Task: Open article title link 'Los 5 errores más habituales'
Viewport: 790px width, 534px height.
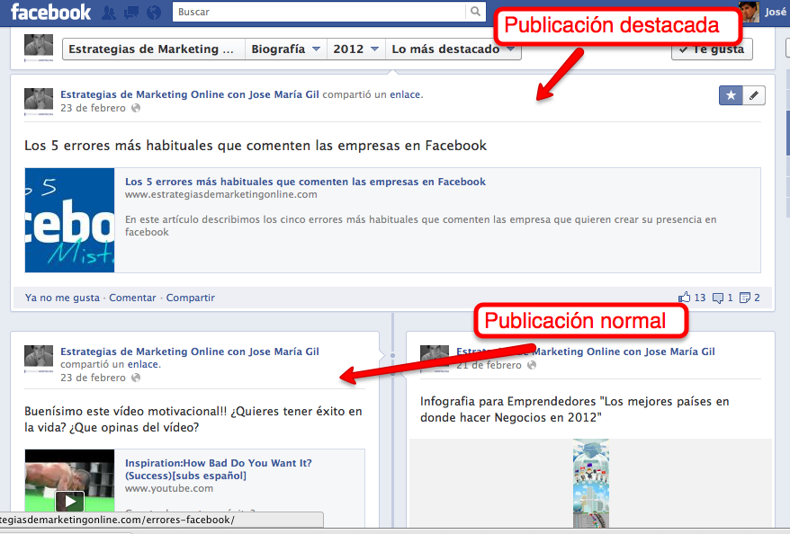Action: [305, 182]
